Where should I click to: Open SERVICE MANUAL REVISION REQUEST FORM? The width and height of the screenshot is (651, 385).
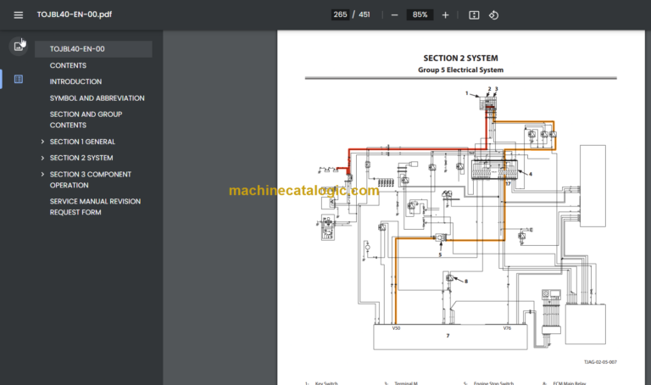(x=95, y=207)
